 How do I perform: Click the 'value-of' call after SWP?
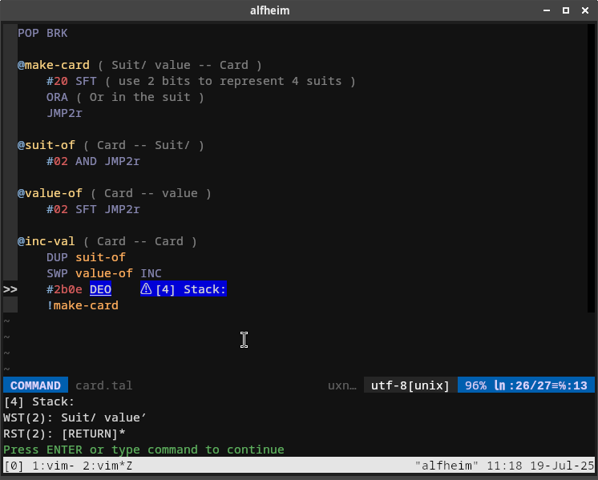point(104,273)
